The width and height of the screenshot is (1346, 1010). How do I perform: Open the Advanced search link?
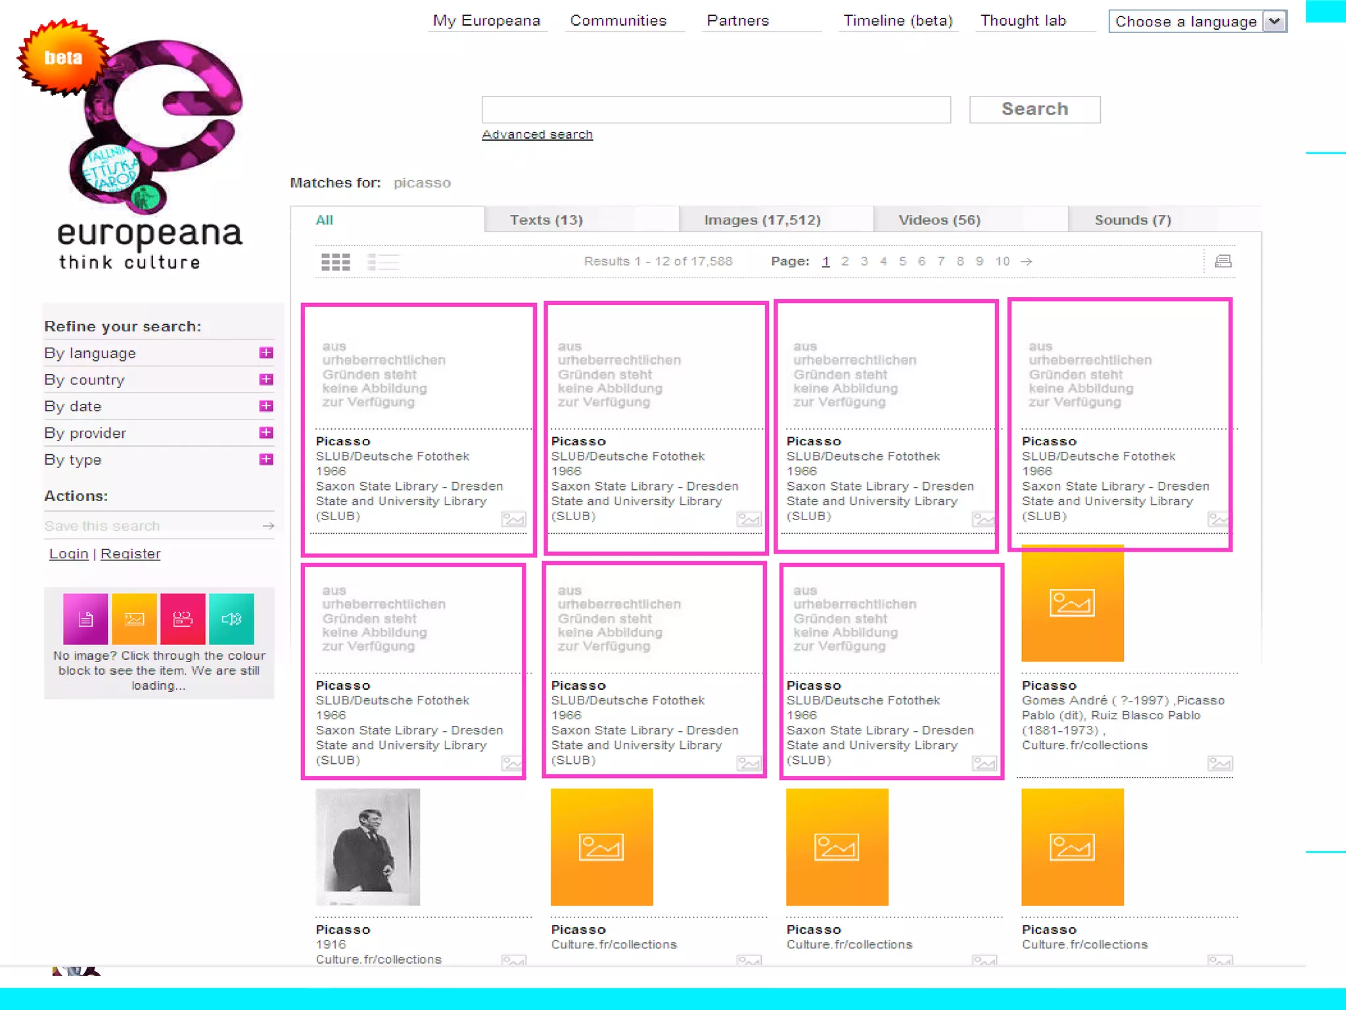pyautogui.click(x=537, y=134)
